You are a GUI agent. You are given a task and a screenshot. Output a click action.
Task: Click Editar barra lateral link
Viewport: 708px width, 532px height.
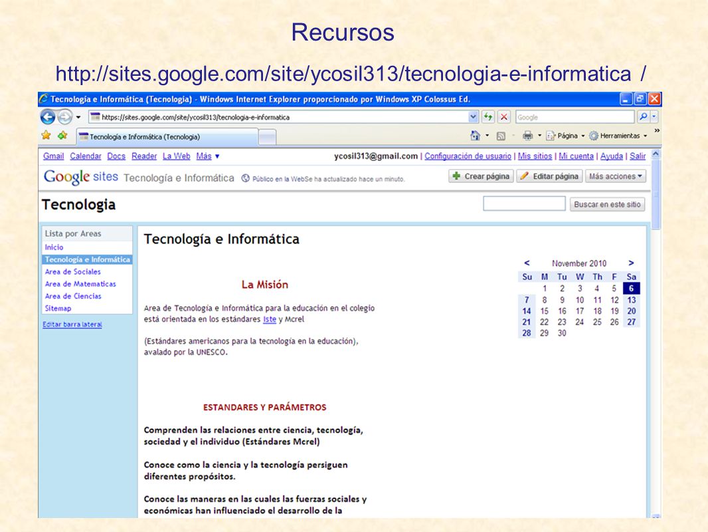point(72,325)
